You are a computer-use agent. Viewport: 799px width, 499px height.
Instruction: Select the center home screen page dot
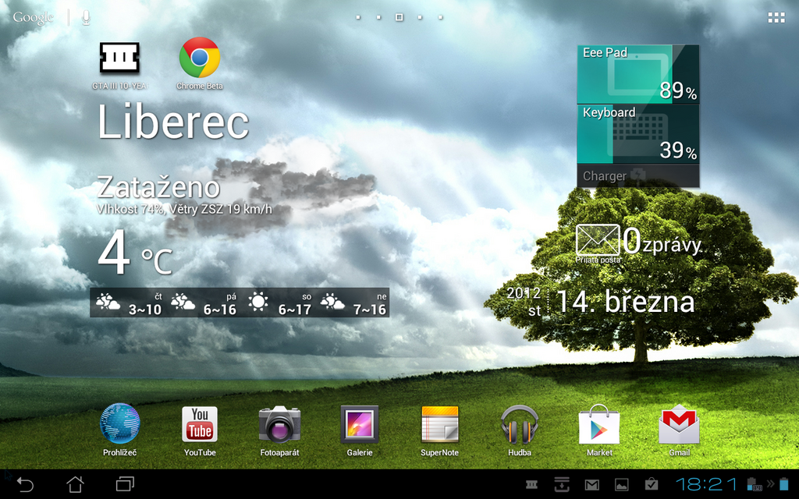[x=399, y=16]
